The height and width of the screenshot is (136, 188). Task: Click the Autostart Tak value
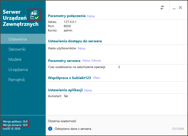[66, 96]
